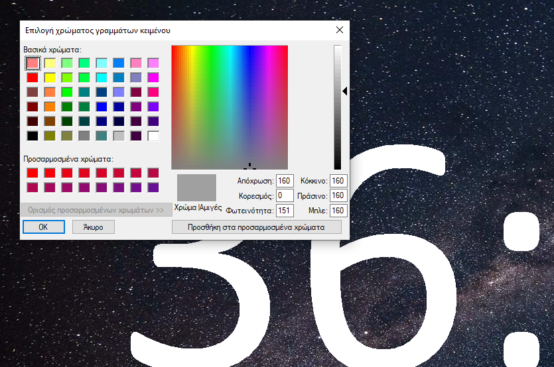
Task: Pick the olive swatch next to black
Action: click(50, 136)
